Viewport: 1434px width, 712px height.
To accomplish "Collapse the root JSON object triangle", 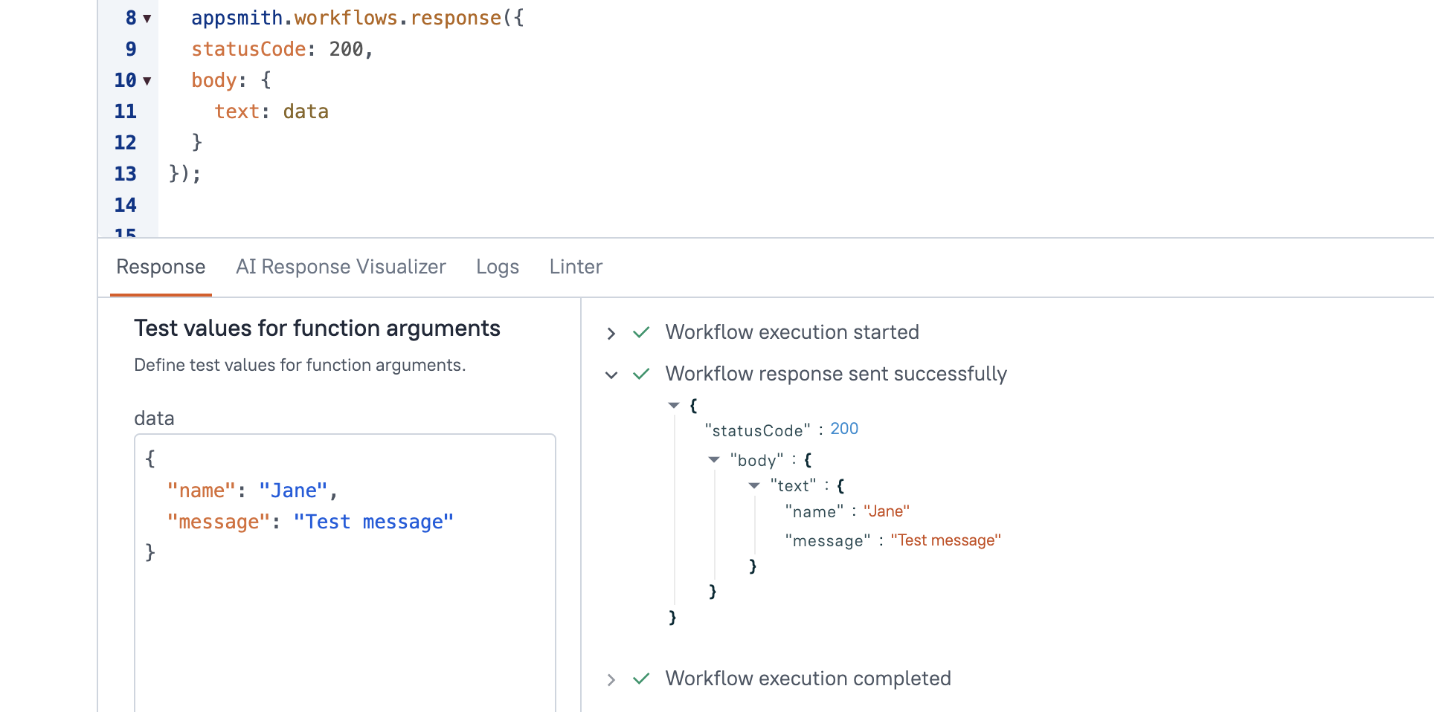I will (674, 406).
